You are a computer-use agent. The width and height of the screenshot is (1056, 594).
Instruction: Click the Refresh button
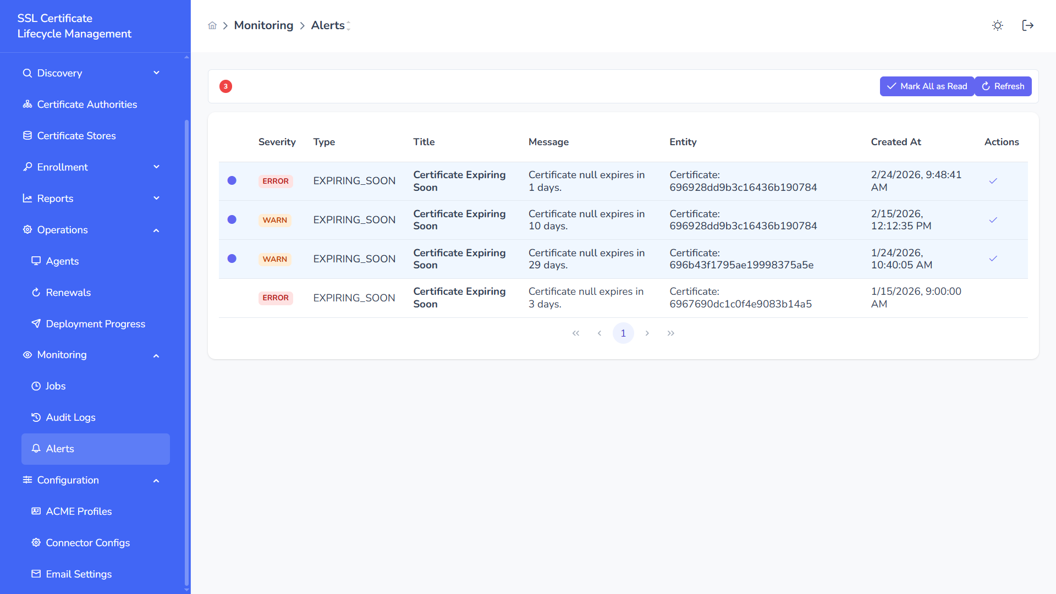[1003, 86]
